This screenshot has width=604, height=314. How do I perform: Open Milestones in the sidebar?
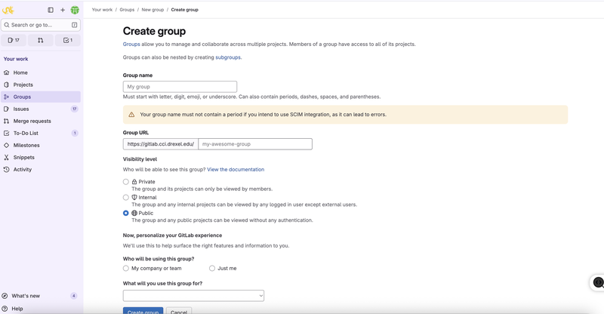pyautogui.click(x=26, y=145)
